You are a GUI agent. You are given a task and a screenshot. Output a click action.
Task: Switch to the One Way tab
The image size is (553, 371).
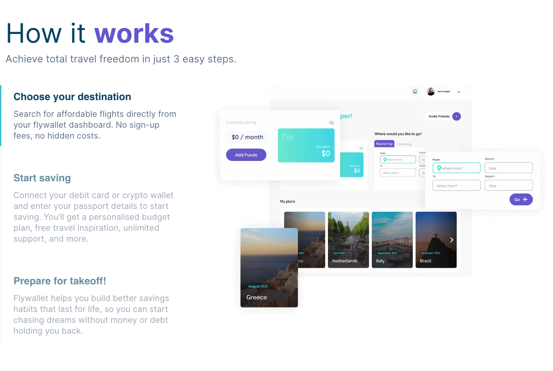pyautogui.click(x=404, y=144)
